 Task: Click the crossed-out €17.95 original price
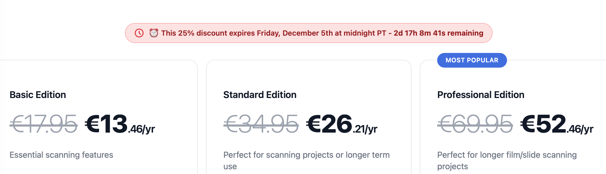(x=44, y=124)
